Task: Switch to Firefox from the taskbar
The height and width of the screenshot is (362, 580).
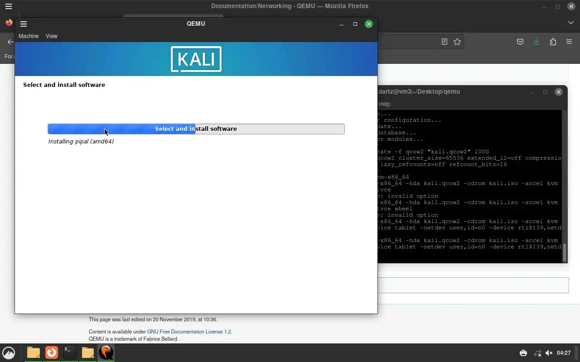Action: coord(52,352)
